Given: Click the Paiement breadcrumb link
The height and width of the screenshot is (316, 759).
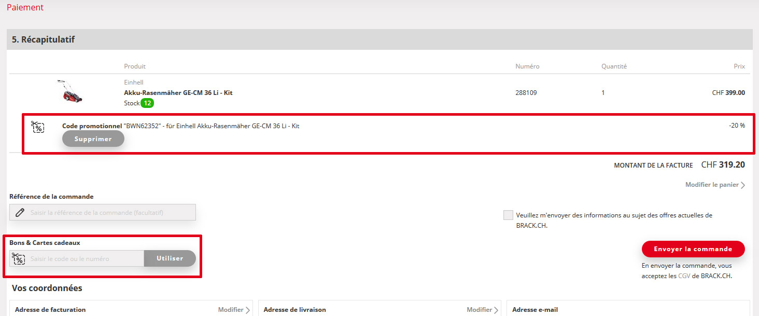Looking at the screenshot, I should pyautogui.click(x=25, y=8).
